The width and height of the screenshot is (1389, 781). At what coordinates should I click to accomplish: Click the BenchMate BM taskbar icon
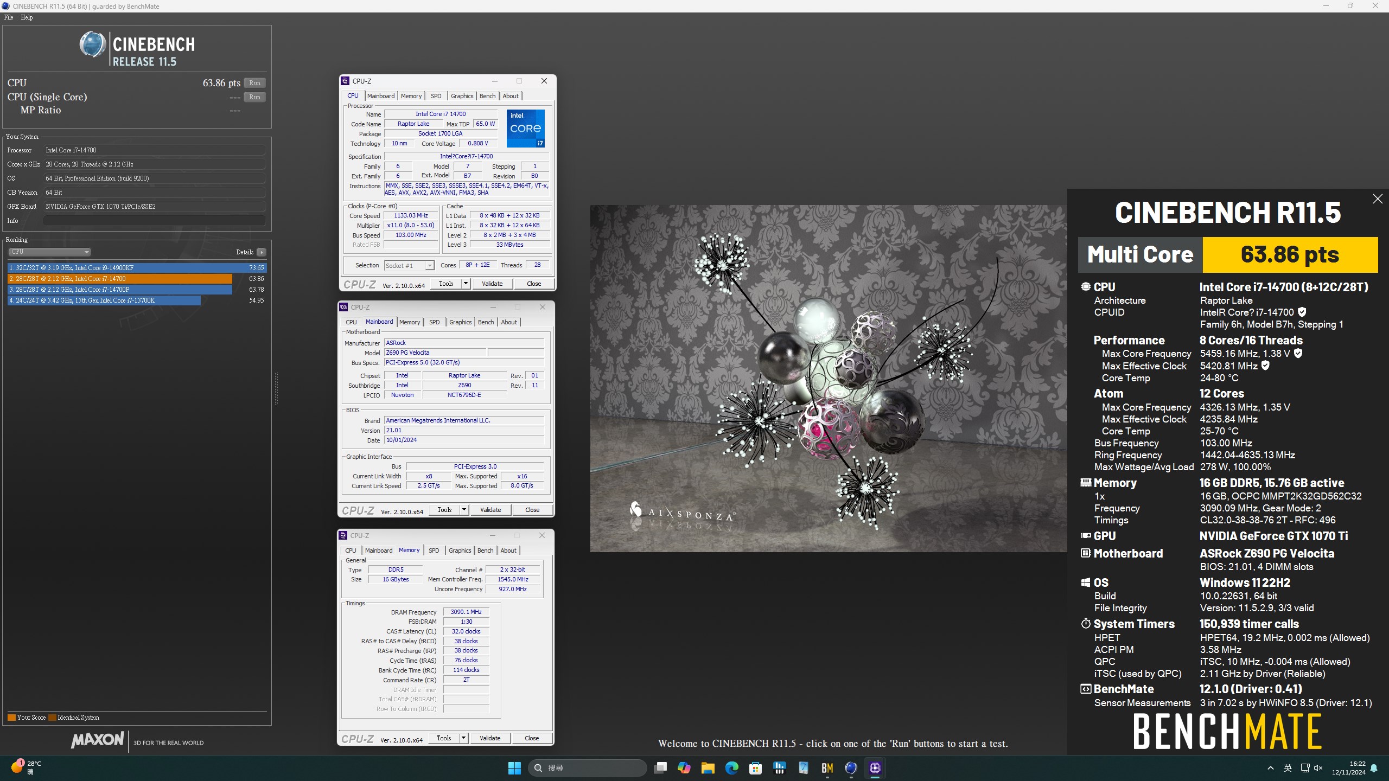(827, 768)
